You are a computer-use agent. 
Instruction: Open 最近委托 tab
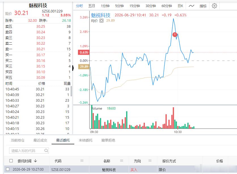pyautogui.click(x=63, y=140)
